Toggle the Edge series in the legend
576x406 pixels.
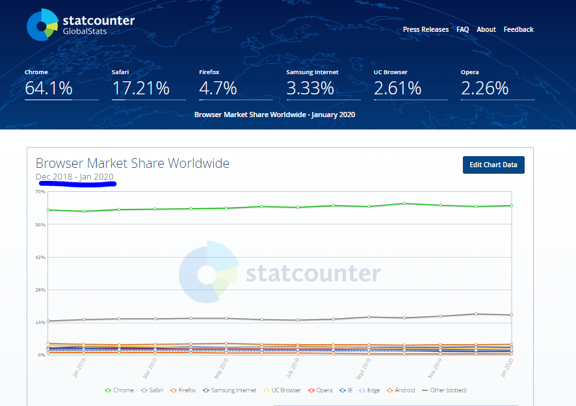(369, 390)
